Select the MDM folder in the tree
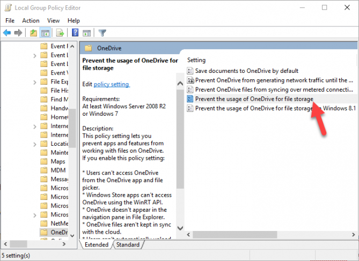 [58, 170]
